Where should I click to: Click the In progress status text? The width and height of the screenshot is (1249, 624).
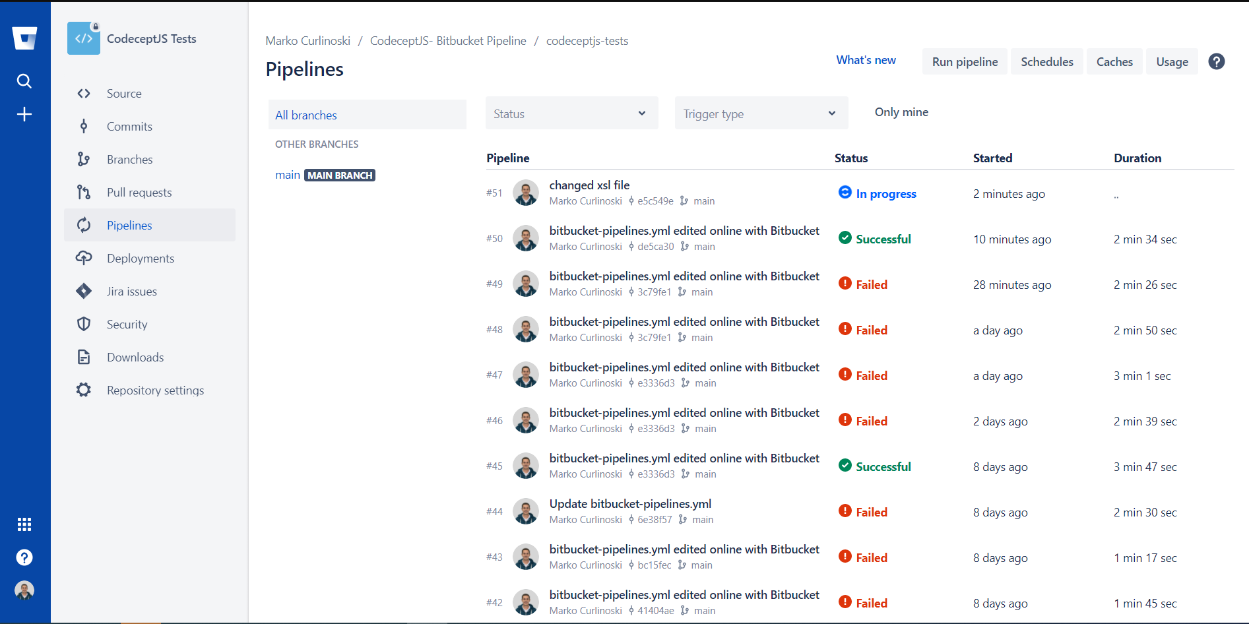pos(886,194)
